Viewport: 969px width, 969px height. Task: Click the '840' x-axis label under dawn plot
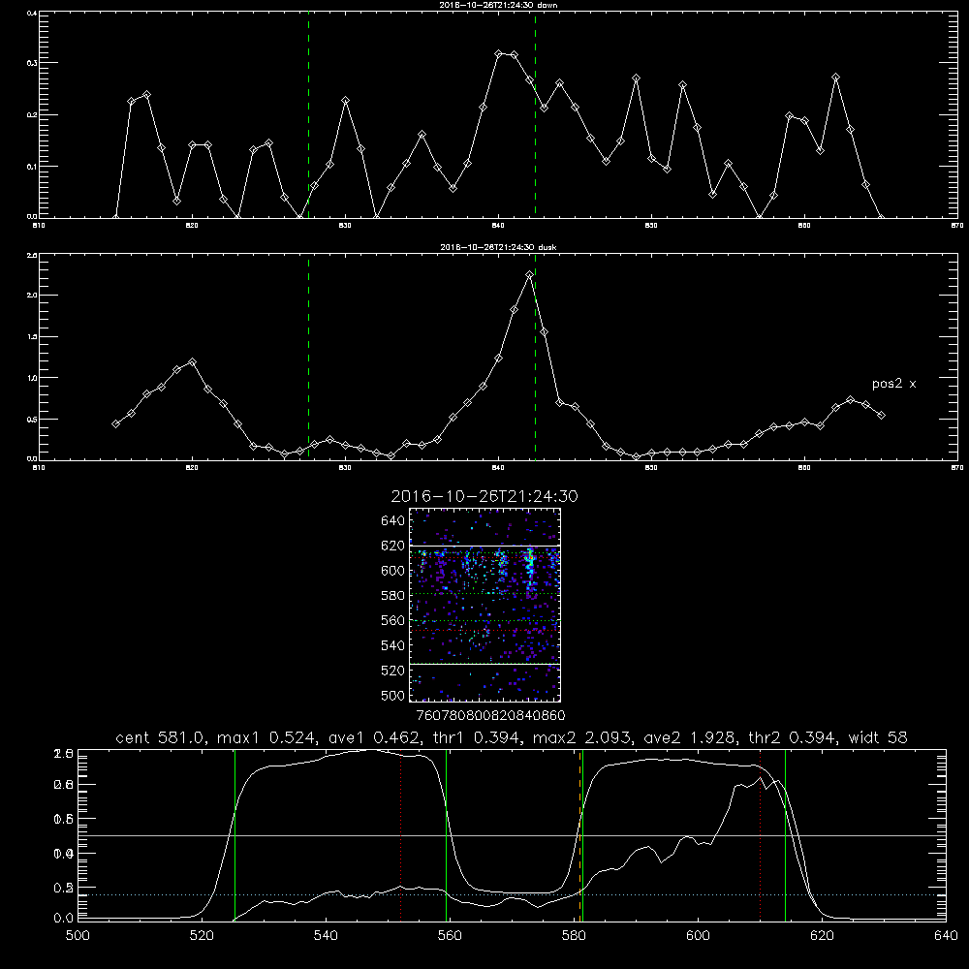coord(498,226)
